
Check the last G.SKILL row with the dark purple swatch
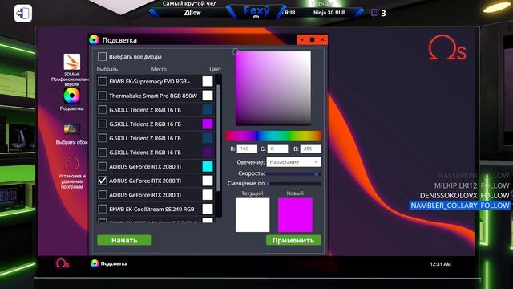point(103,153)
